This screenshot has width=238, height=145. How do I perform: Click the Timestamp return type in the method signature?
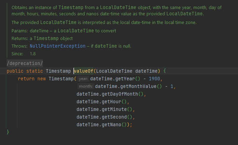(x=58, y=71)
